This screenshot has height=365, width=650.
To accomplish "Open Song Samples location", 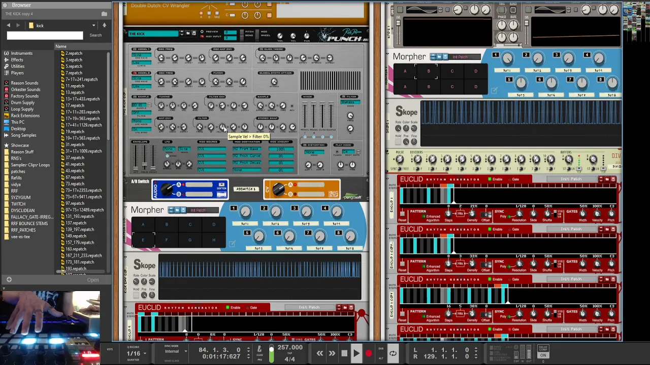I will (23, 135).
